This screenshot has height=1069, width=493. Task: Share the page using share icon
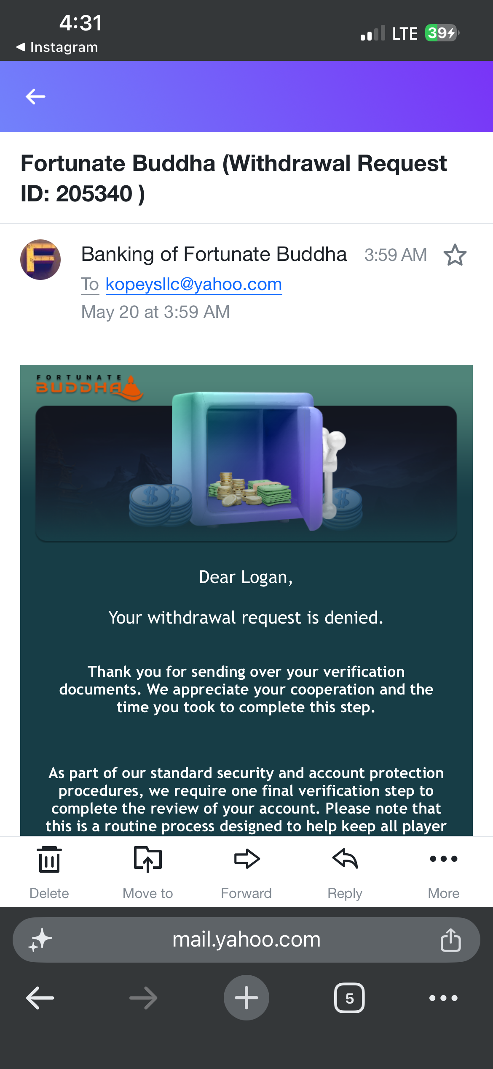click(x=451, y=940)
